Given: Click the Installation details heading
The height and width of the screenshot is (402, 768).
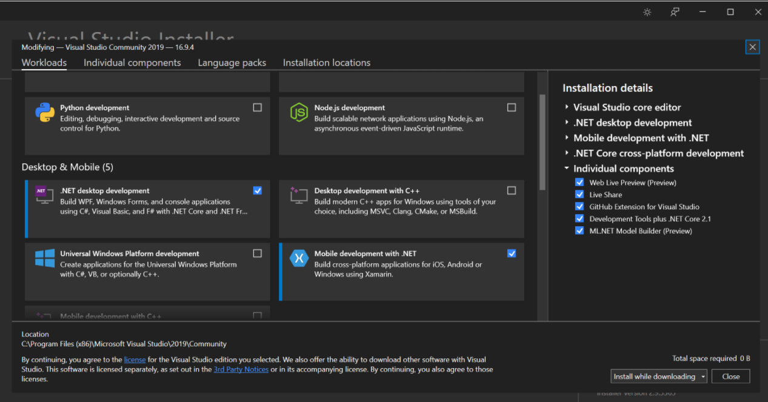Looking at the screenshot, I should [x=607, y=88].
